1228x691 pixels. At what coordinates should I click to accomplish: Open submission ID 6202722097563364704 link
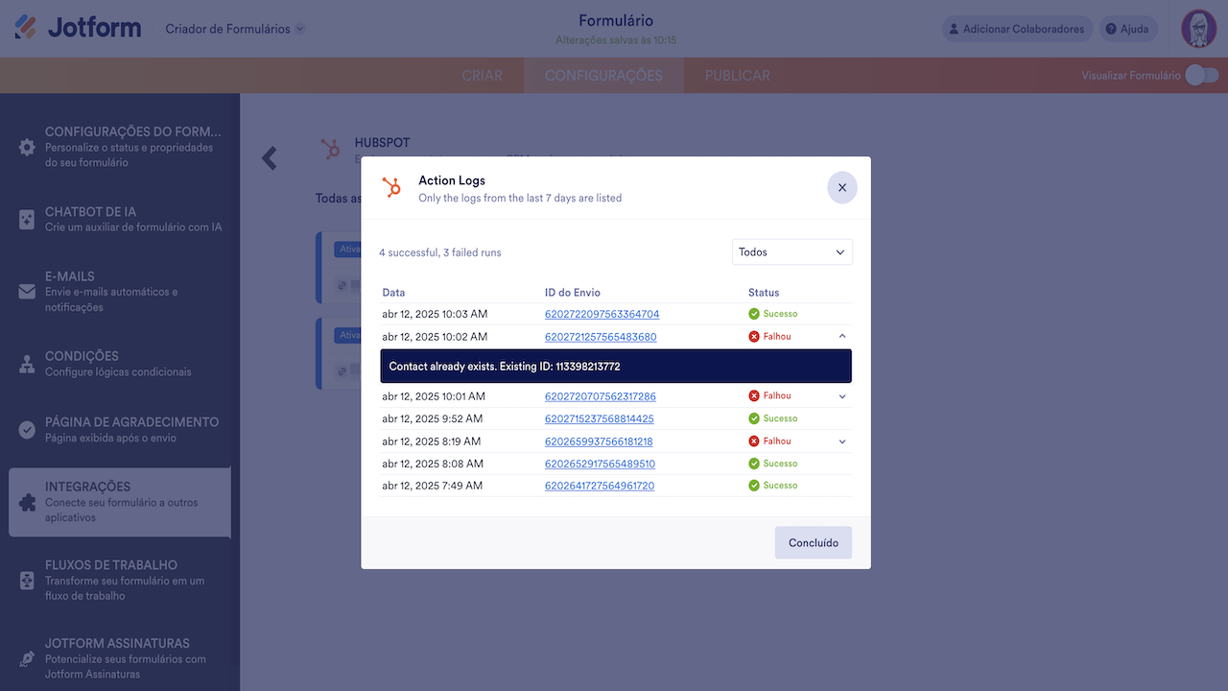602,314
